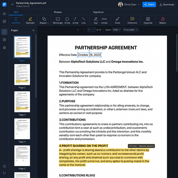Click the app logo icon

(x=4, y=4)
